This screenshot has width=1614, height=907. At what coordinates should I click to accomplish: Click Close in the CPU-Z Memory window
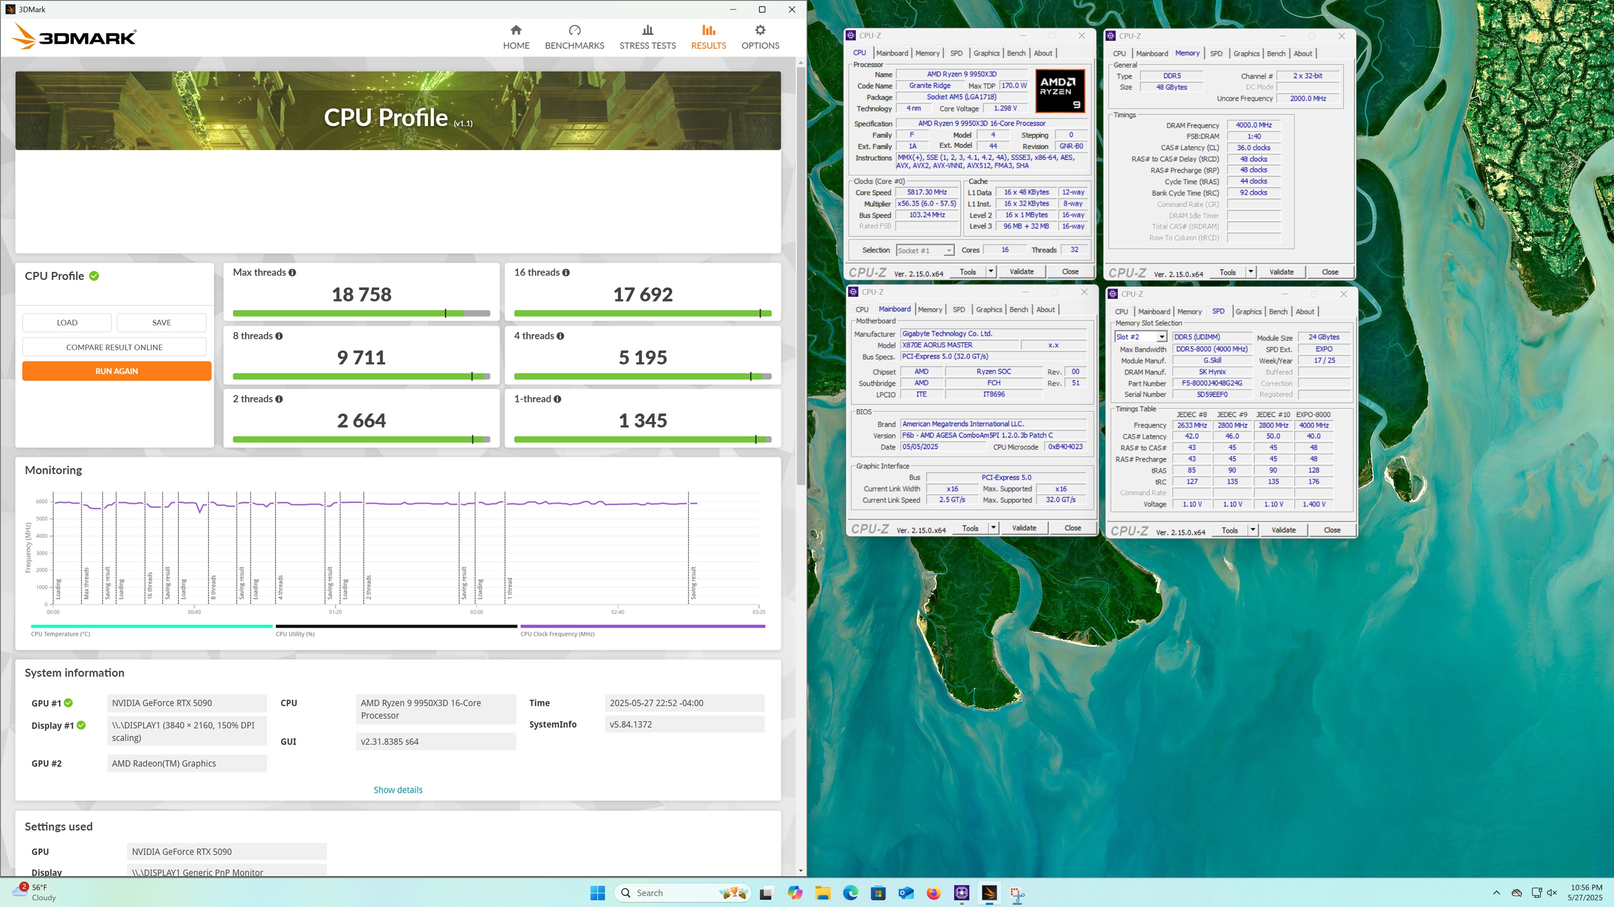(x=1329, y=272)
